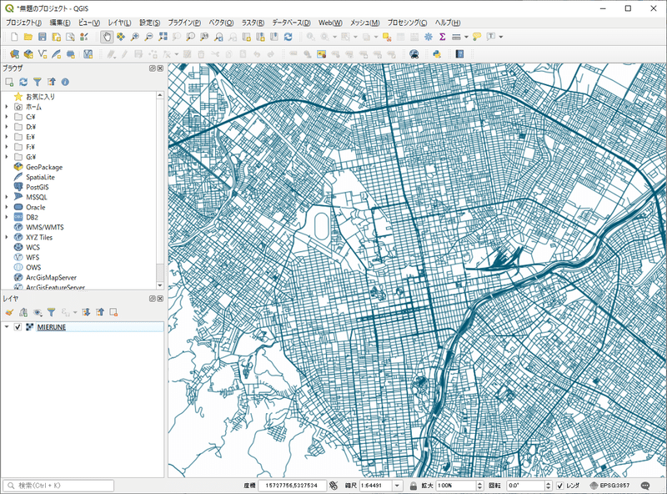Select the Pan Map hand tool
The width and height of the screenshot is (667, 494).
(x=107, y=37)
